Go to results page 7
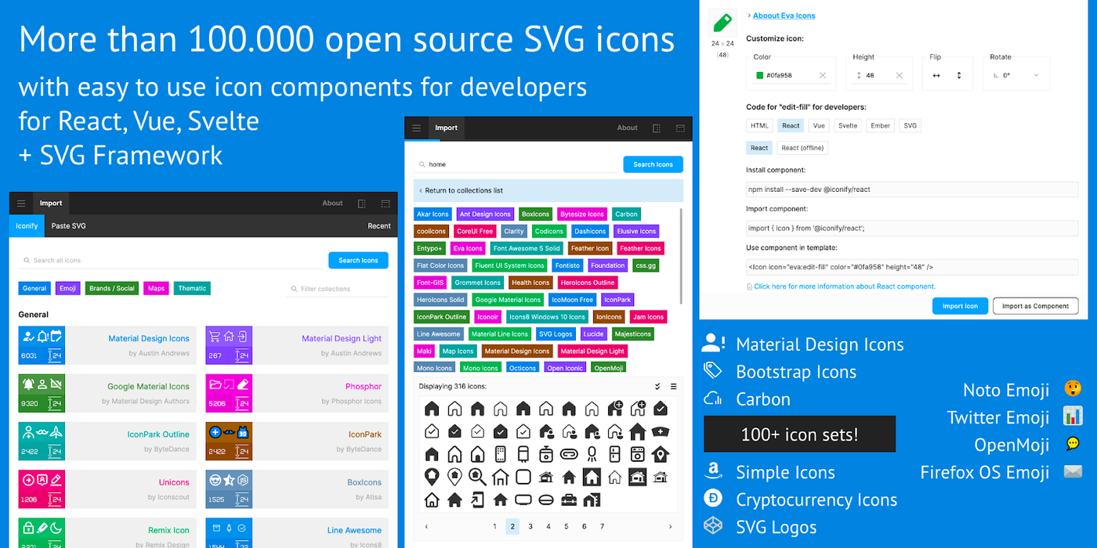The width and height of the screenshot is (1097, 548). [602, 527]
